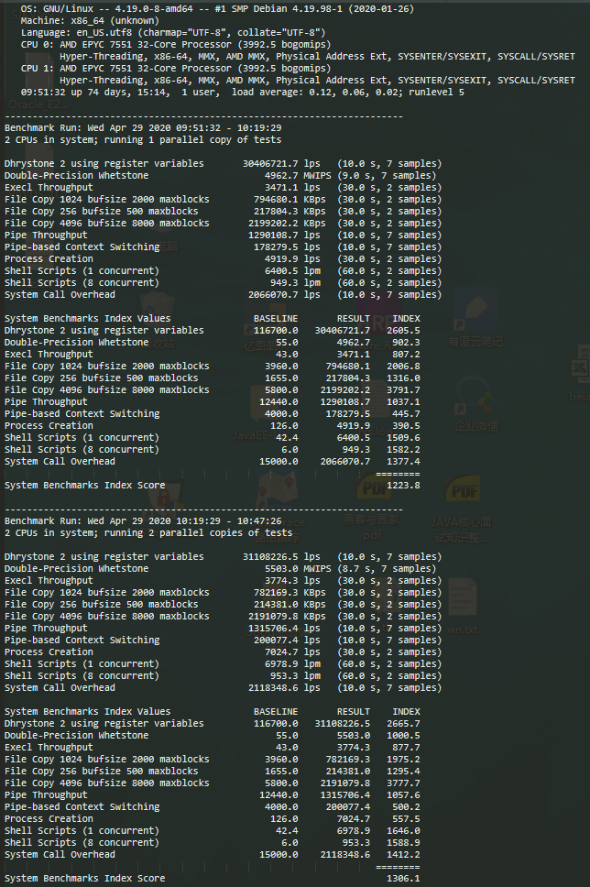Screen dimensions: 590x887
Task: Click the Context Switching value '178279.5 lps'
Action: tap(288, 246)
